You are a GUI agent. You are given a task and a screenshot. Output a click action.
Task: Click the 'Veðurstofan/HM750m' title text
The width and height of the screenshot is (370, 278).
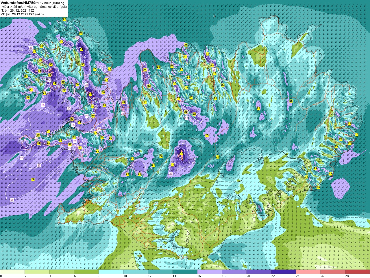tap(19, 2)
